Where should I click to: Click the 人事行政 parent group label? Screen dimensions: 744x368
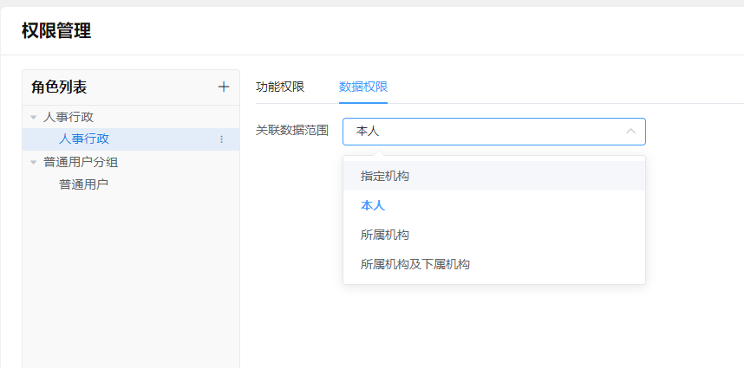pos(69,117)
